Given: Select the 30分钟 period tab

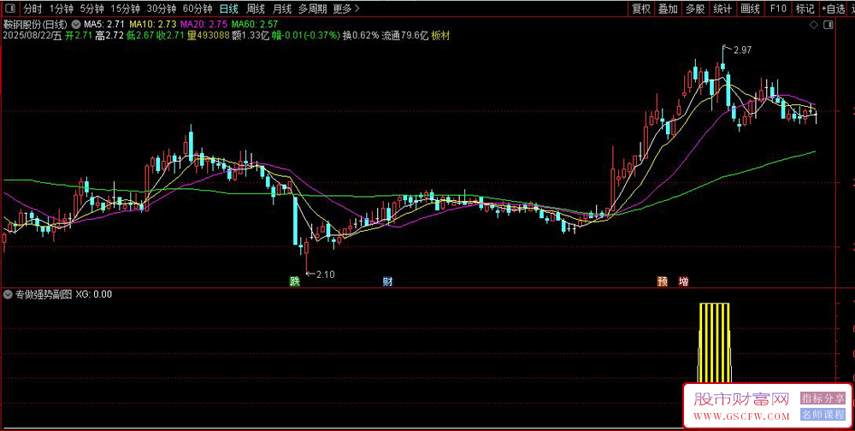Looking at the screenshot, I should tap(162, 9).
